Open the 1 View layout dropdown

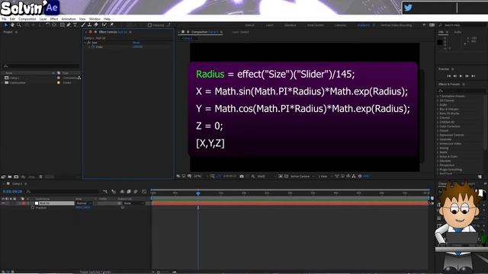pos(326,176)
